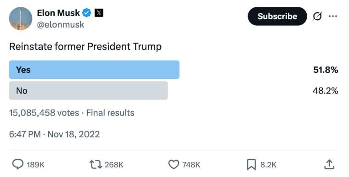This screenshot has height=177, width=349.
Task: Click the Subscribe button
Action: 277,16
